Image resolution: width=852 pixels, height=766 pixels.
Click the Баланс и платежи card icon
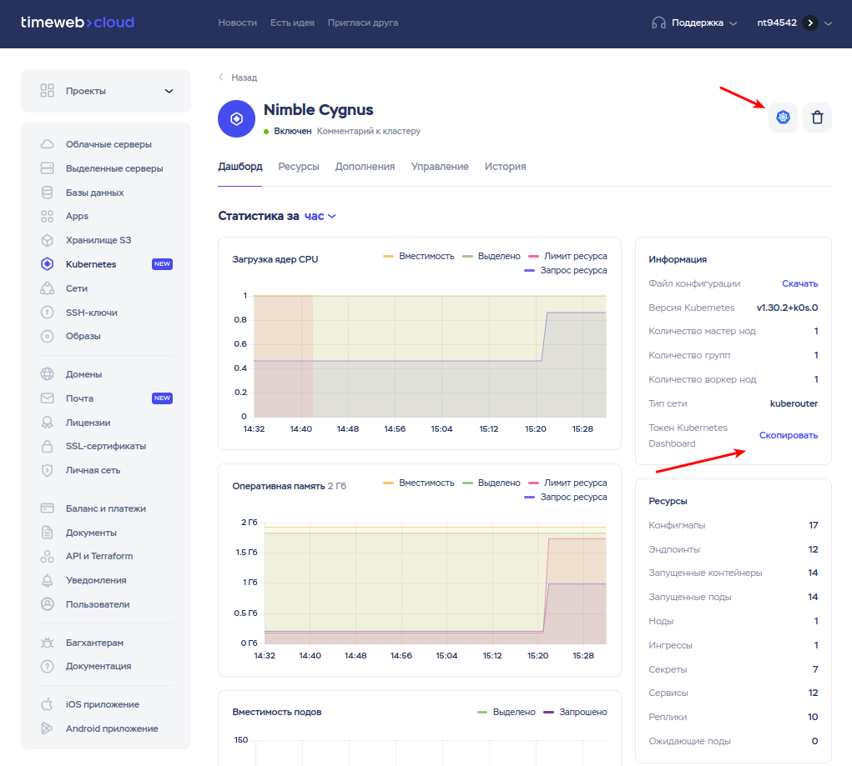pos(48,508)
